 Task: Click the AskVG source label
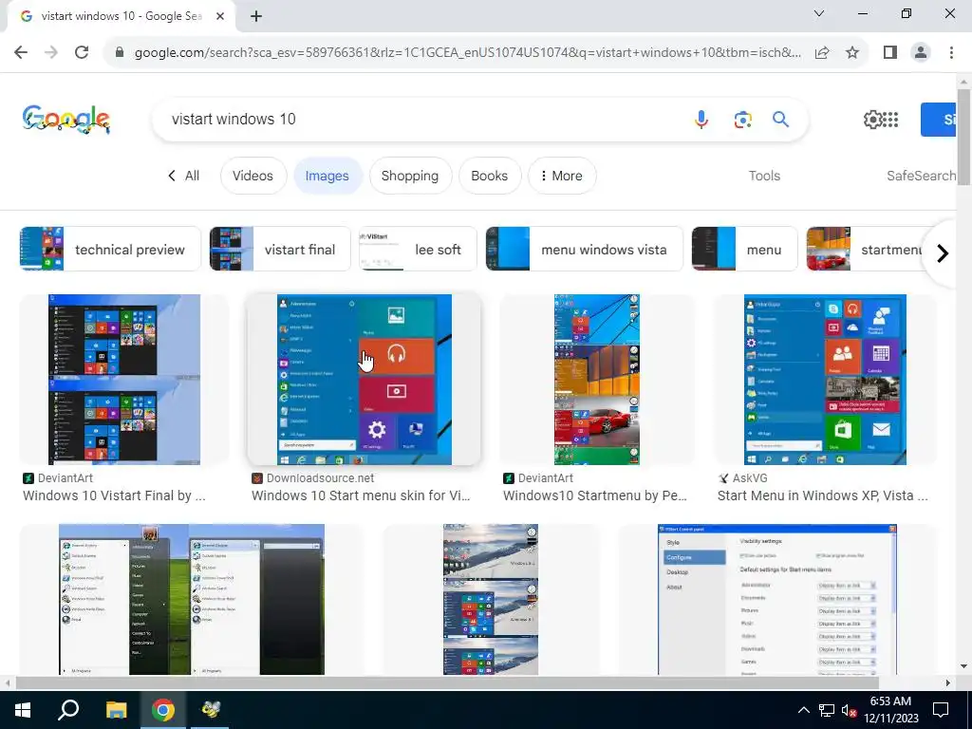coord(750,478)
